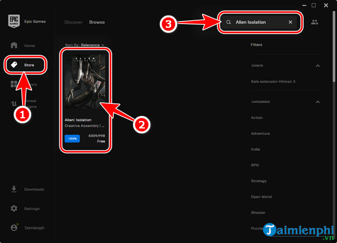Filter by Open World category
This screenshot has height=243, width=337.
261,197
